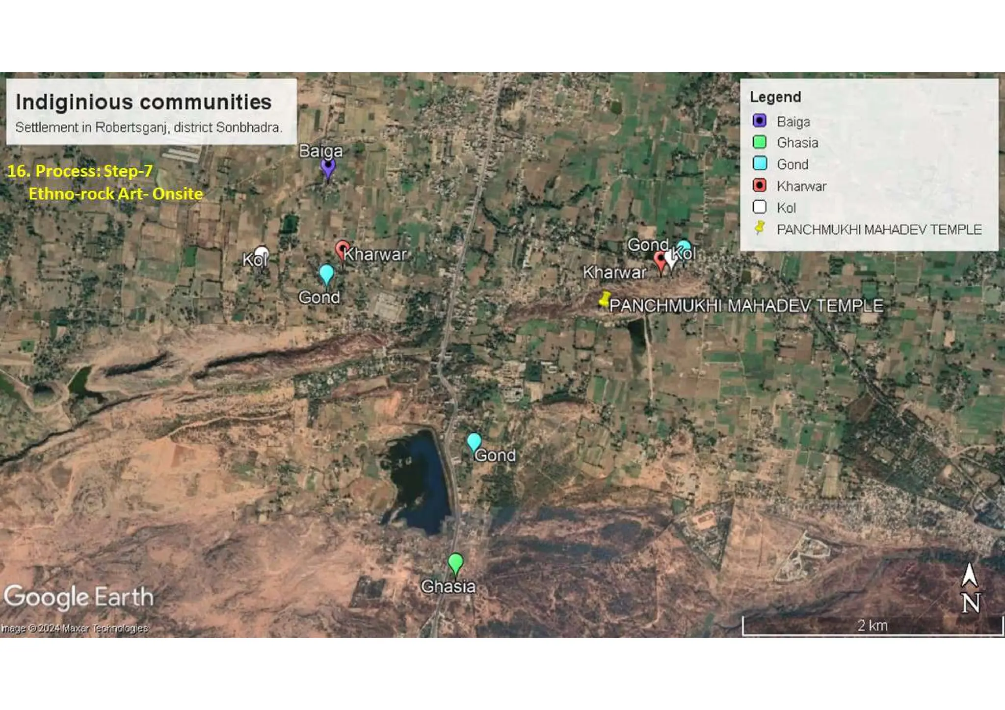Click the Legend heading text
The height and width of the screenshot is (710, 1005).
point(775,97)
